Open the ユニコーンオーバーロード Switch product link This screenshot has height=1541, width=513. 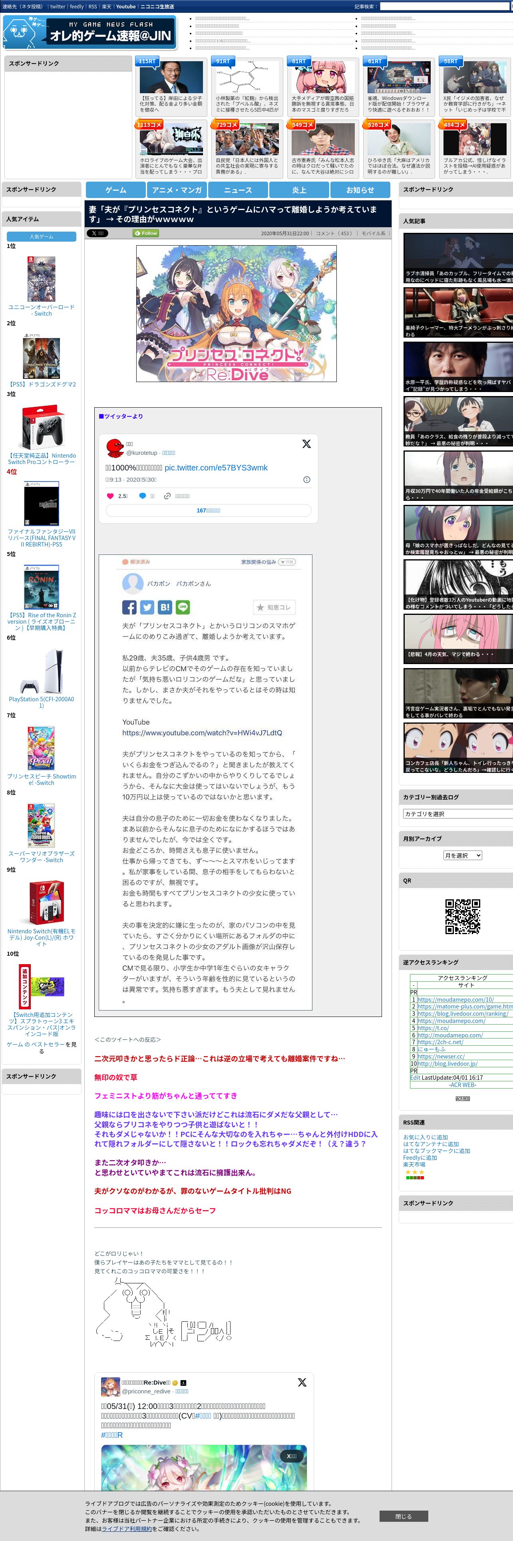(x=41, y=310)
